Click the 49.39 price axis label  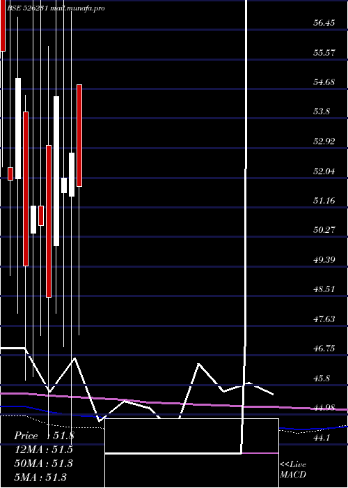[x=324, y=259]
